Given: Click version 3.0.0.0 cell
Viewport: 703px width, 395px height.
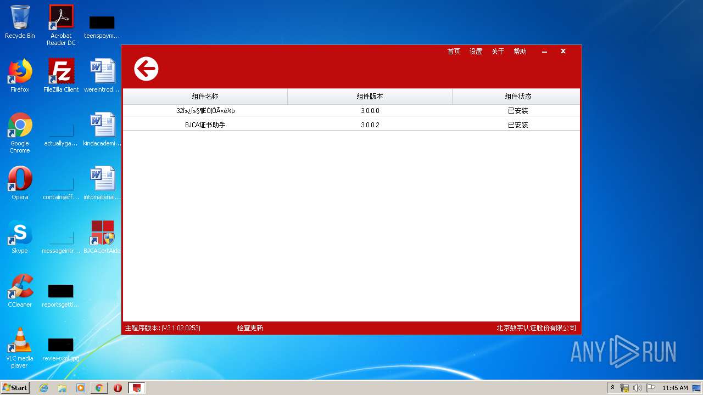Looking at the screenshot, I should [x=370, y=111].
